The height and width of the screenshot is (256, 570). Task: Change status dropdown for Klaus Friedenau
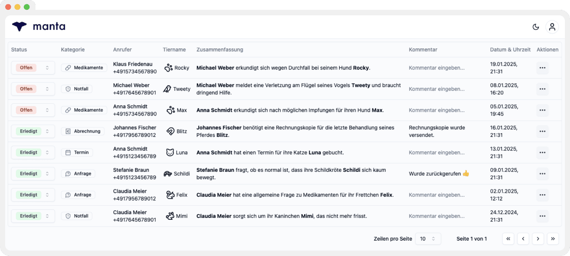[x=33, y=68]
